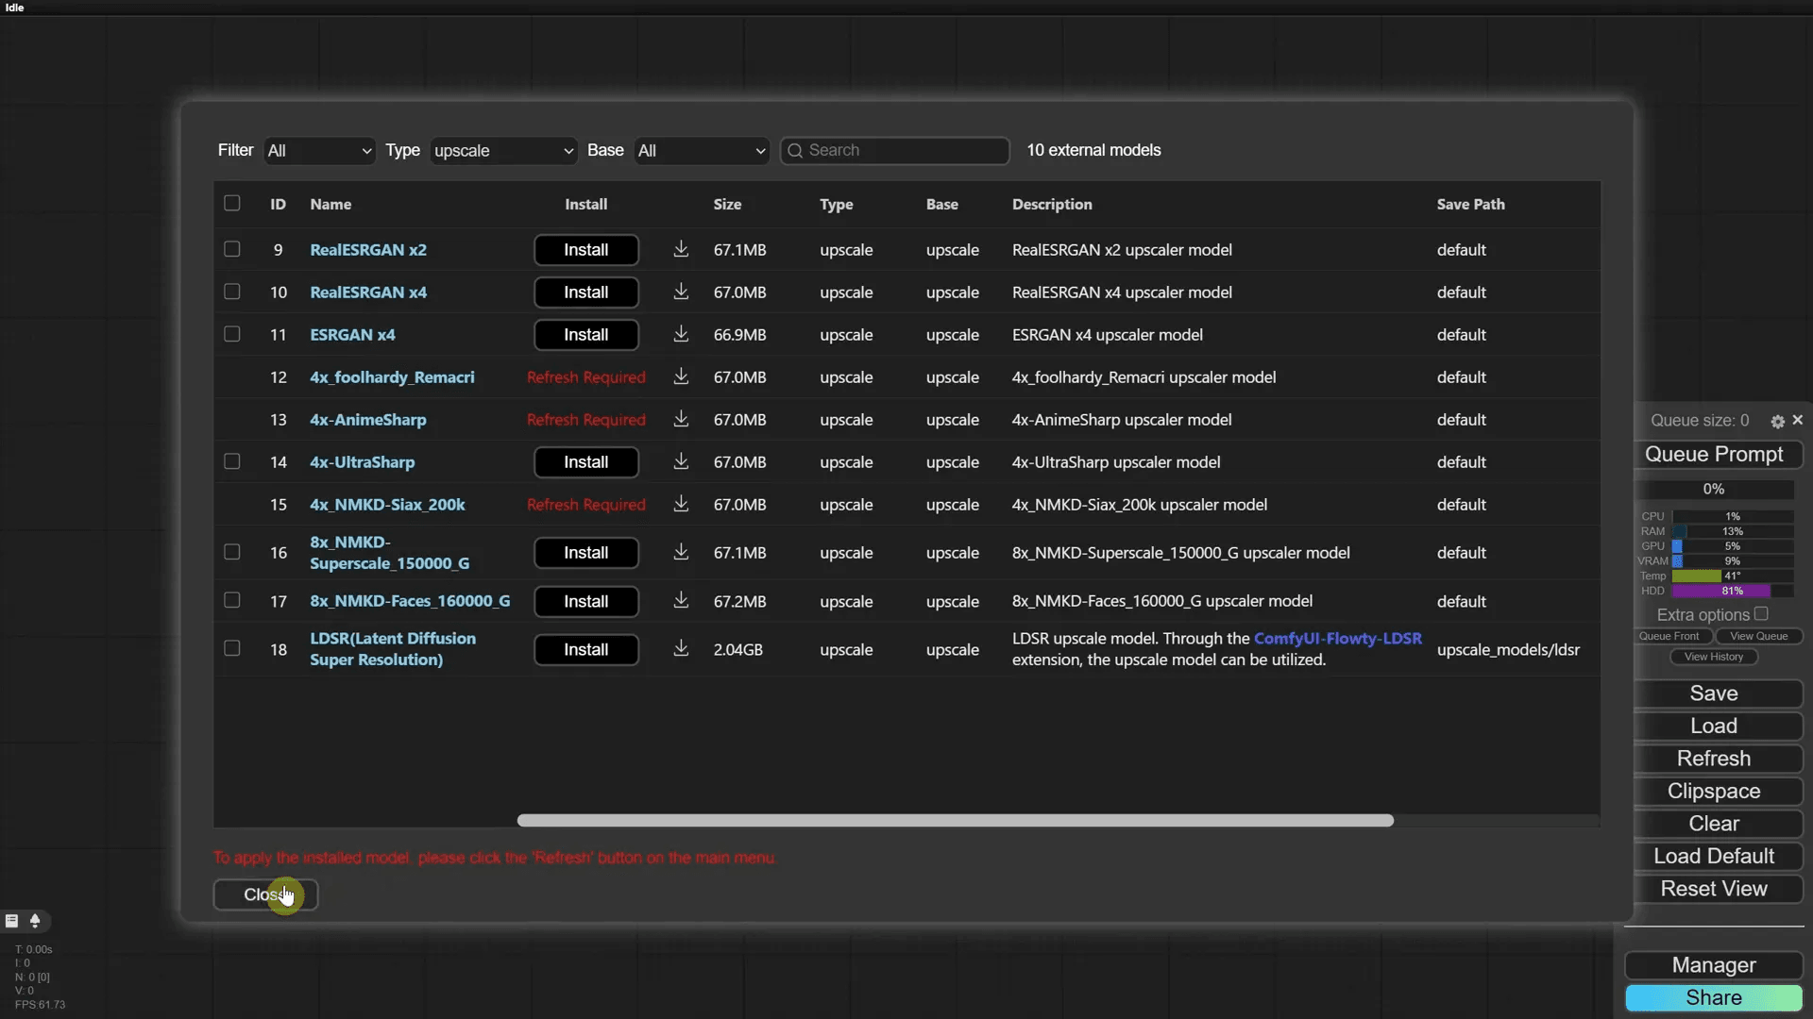1813x1019 pixels.
Task: Click the model Search field
Action: coord(902,151)
